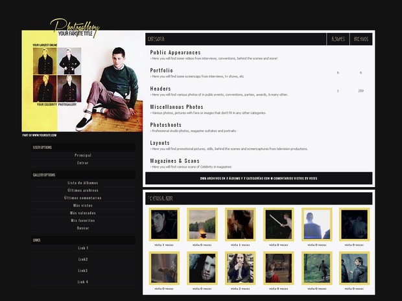This screenshot has width=402, height=301.
Task: Open thumbnail of blue-cloaked figure from behind
Action: (316, 225)
